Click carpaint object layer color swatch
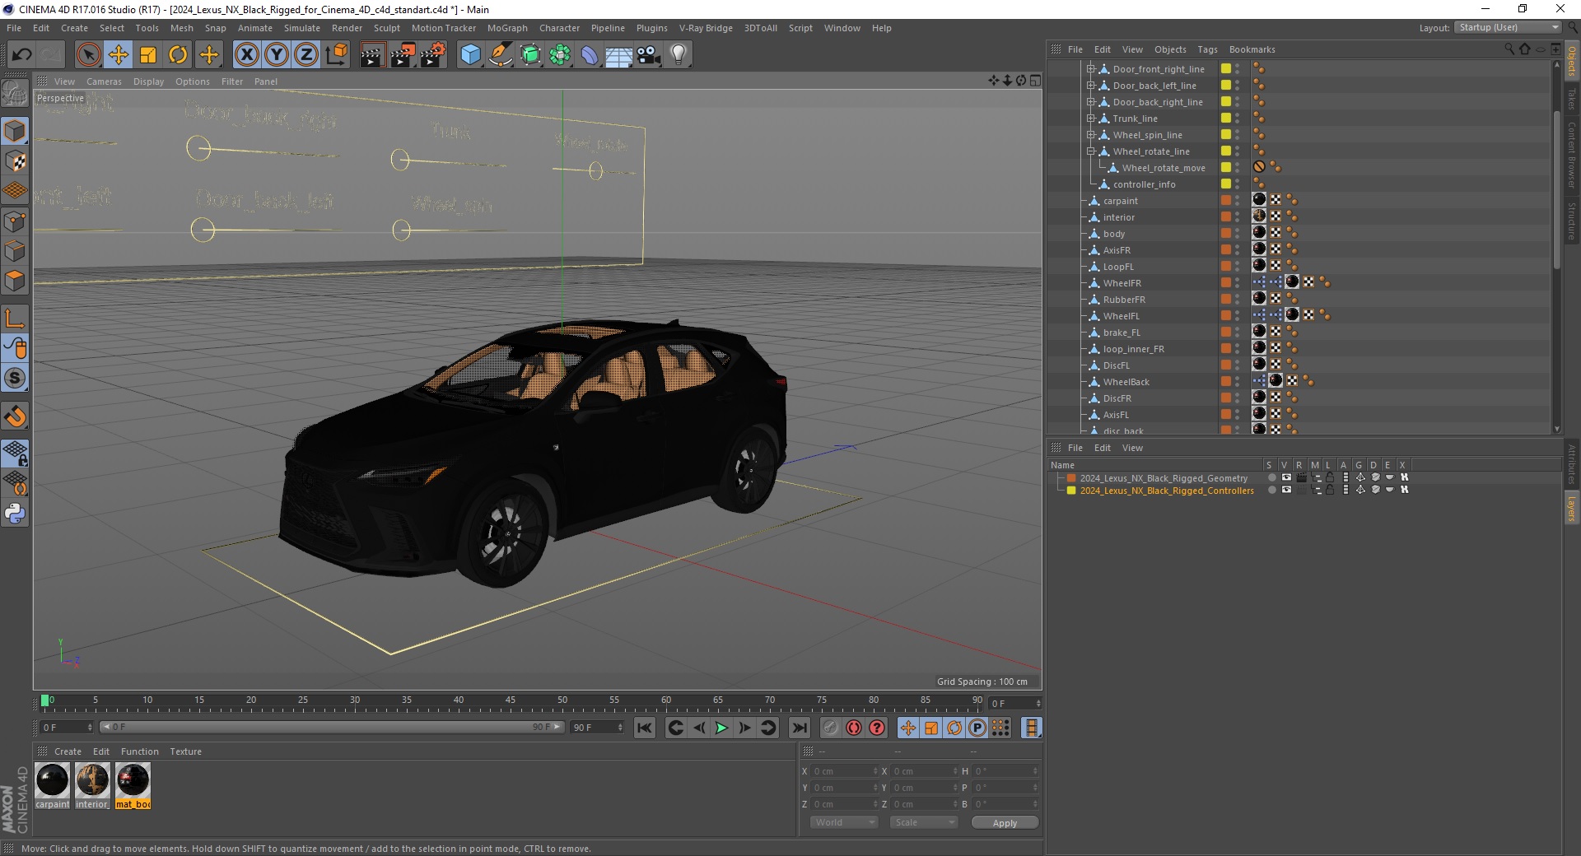 pos(1225,200)
